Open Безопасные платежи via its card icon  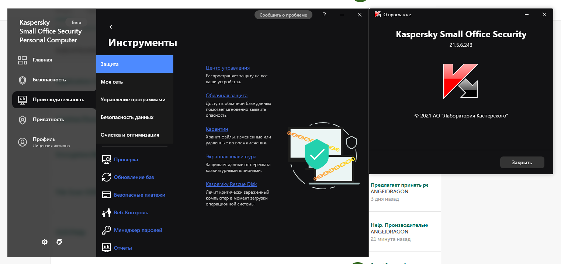[x=107, y=195]
